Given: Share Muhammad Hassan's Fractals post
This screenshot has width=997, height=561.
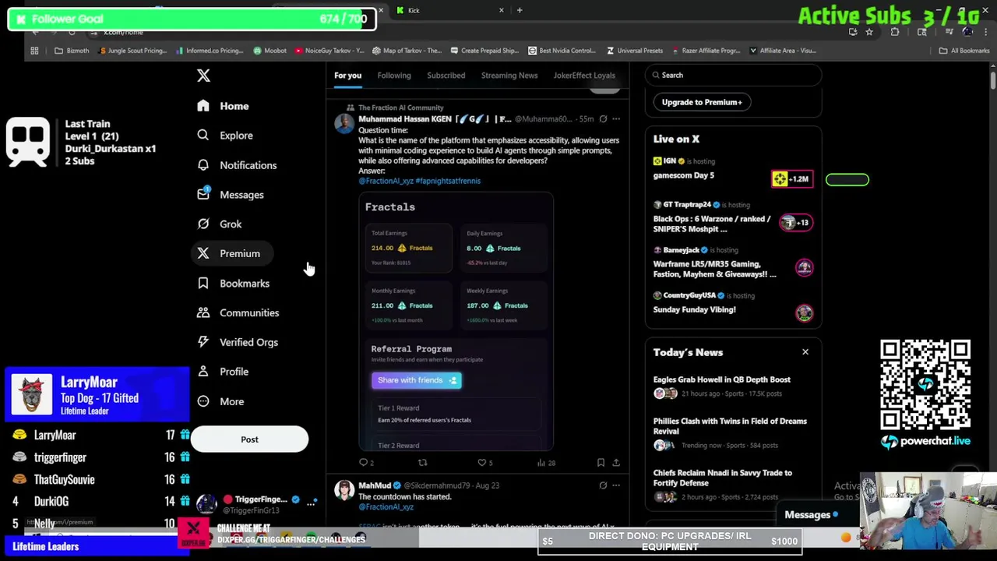Looking at the screenshot, I should tap(615, 463).
